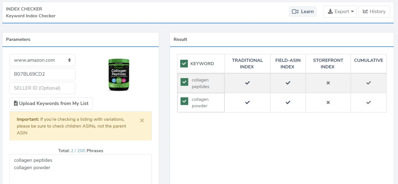398x184 pixels.
Task: Click Upload Keywords from My List button
Action: click(51, 104)
